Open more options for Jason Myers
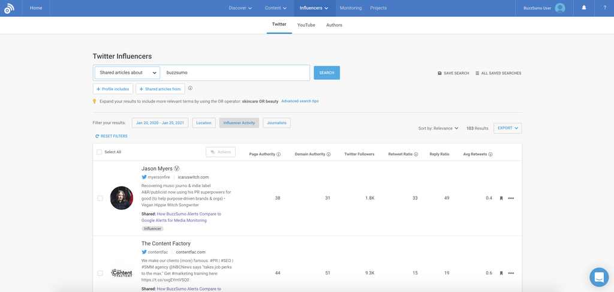The width and height of the screenshot is (614, 292). click(511, 198)
